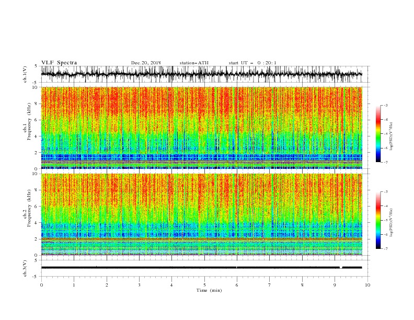Click the ch.1 PSD color bar
Screen dimensions: 414x320
tap(378, 134)
